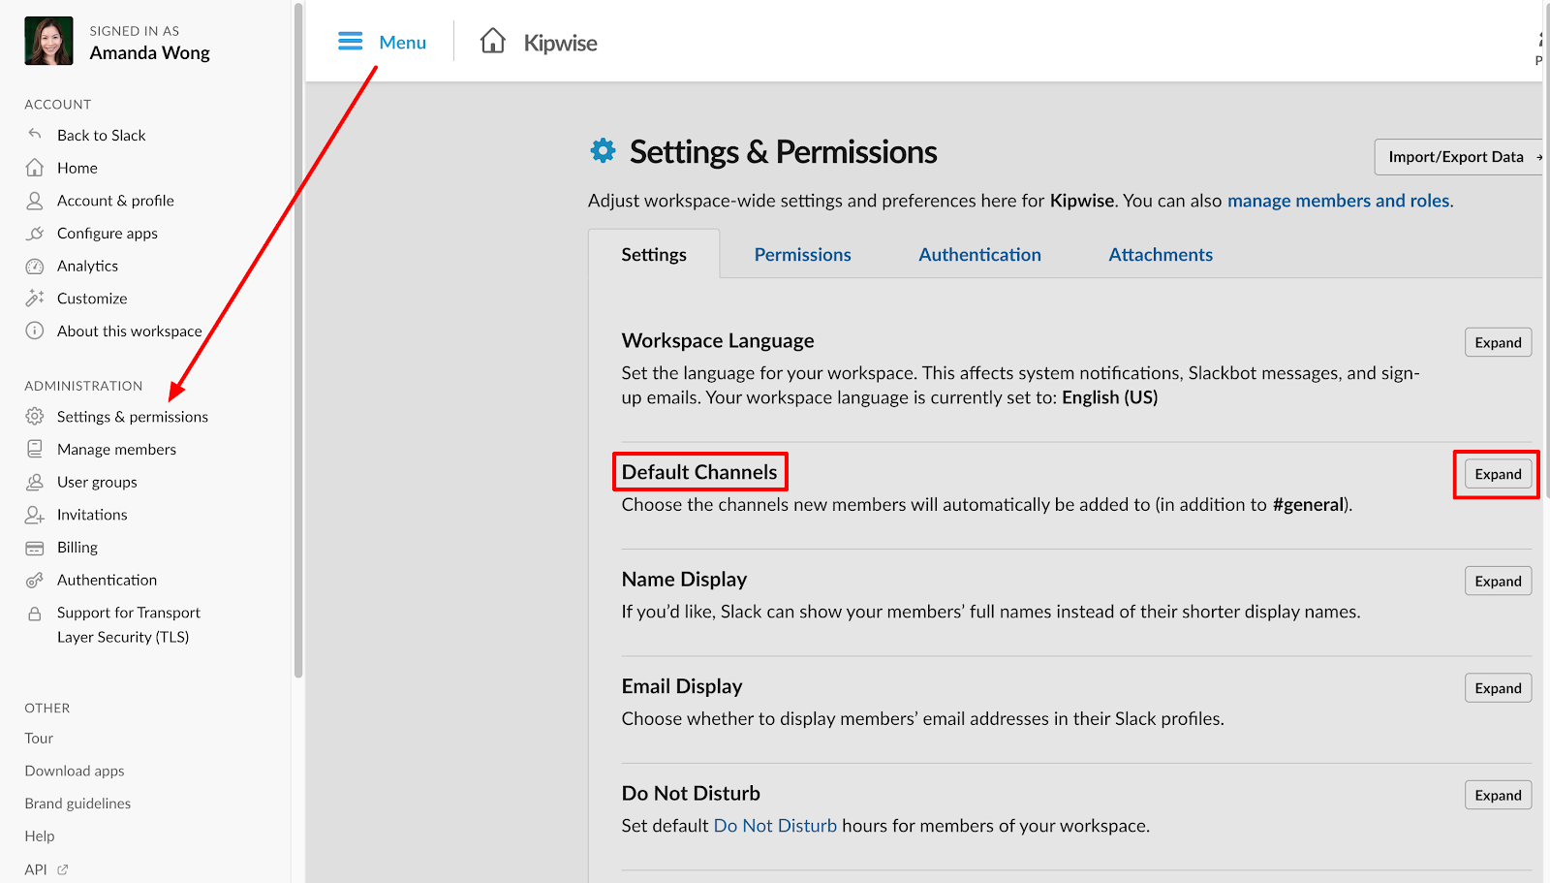Select the Authentication icon under Administration
Viewport: 1550px width, 883px height.
35,579
